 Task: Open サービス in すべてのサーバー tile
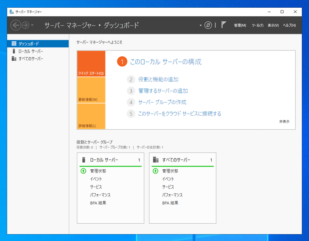coord(168,187)
